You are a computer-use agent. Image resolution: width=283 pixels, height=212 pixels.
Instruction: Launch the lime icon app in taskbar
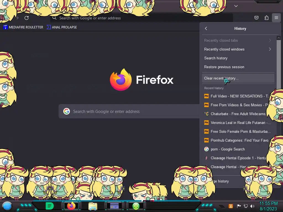click(136, 206)
